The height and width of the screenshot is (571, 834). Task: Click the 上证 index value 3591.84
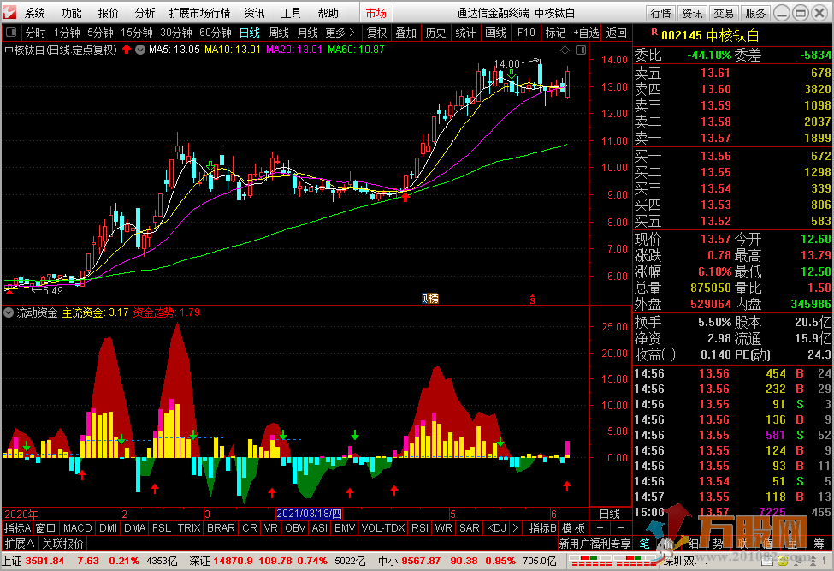44,561
